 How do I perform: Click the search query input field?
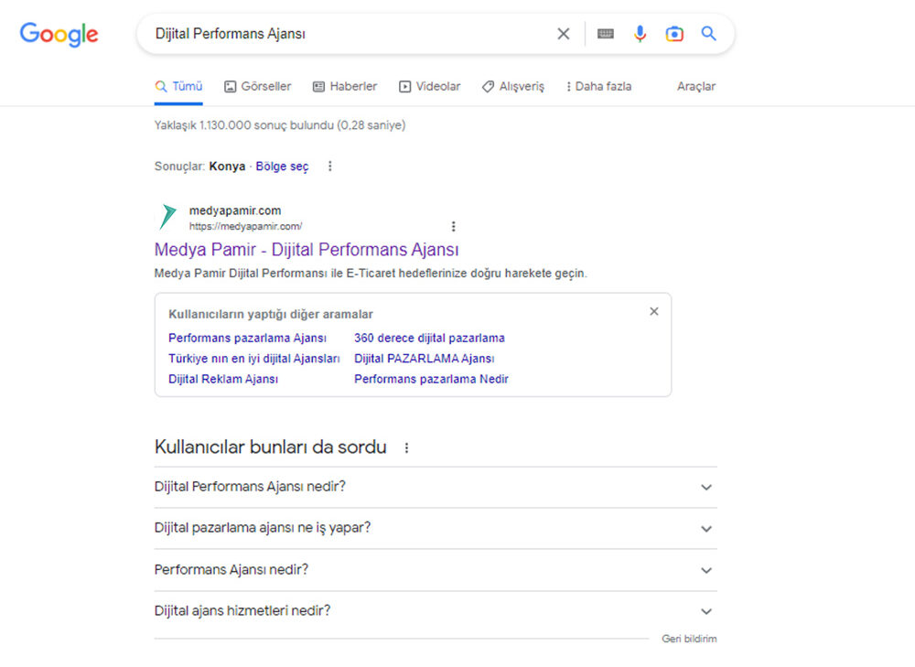coord(350,34)
